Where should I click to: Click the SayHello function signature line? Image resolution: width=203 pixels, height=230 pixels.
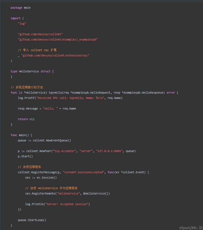pos(95,93)
